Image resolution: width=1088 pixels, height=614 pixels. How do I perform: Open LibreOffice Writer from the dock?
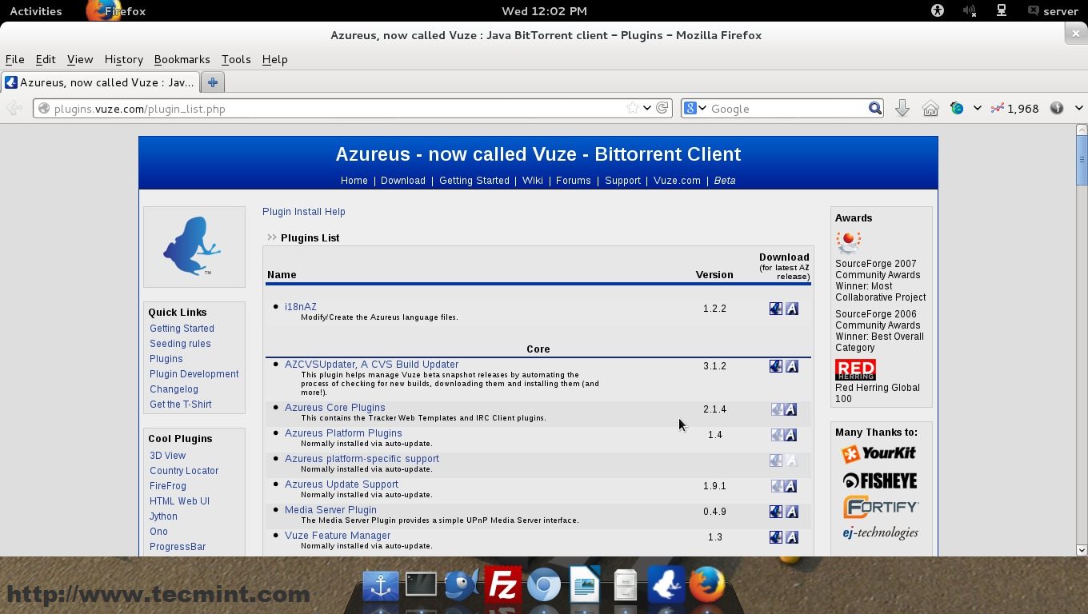(585, 586)
